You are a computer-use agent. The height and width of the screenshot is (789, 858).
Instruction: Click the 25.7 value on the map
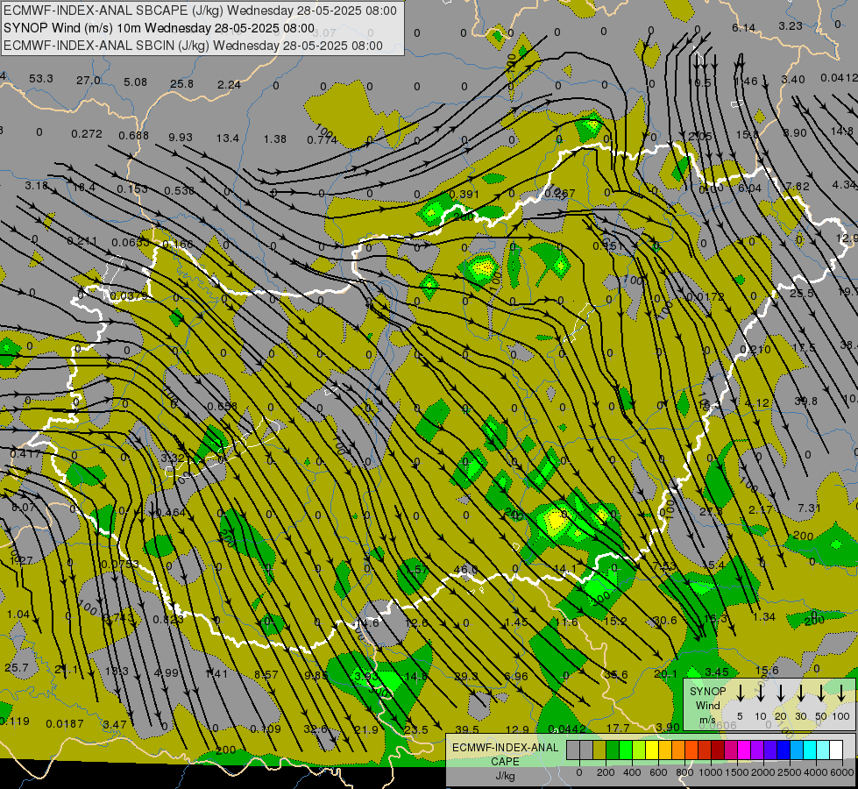(x=17, y=667)
